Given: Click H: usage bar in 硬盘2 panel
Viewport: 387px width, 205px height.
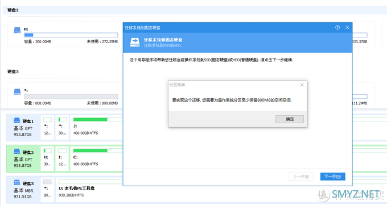Looking at the screenshot, I should (x=71, y=35).
